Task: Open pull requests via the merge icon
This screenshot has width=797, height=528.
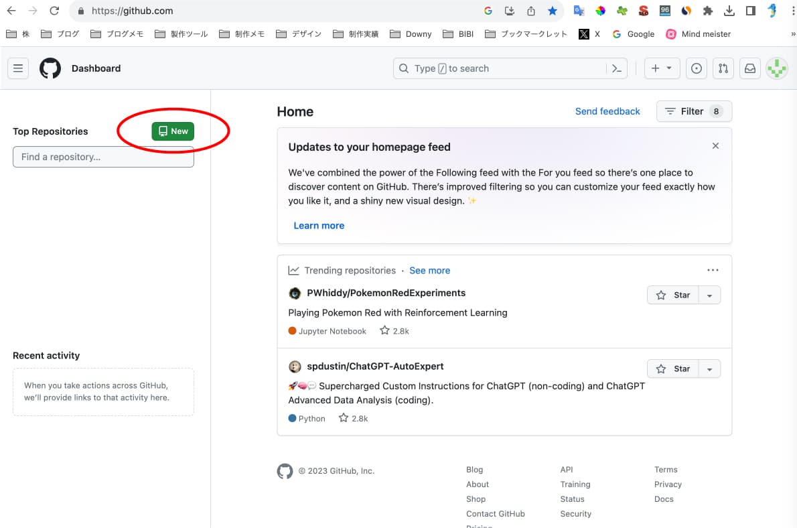Action: [723, 68]
